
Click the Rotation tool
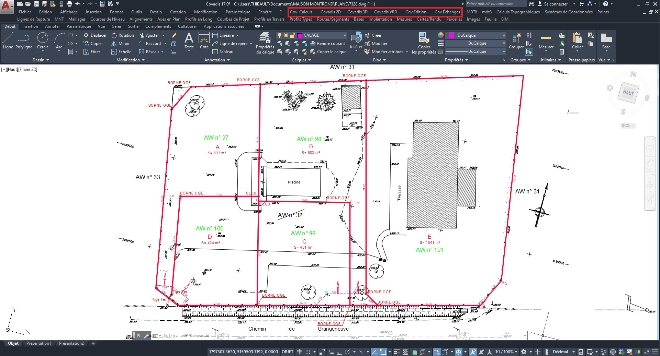click(123, 35)
